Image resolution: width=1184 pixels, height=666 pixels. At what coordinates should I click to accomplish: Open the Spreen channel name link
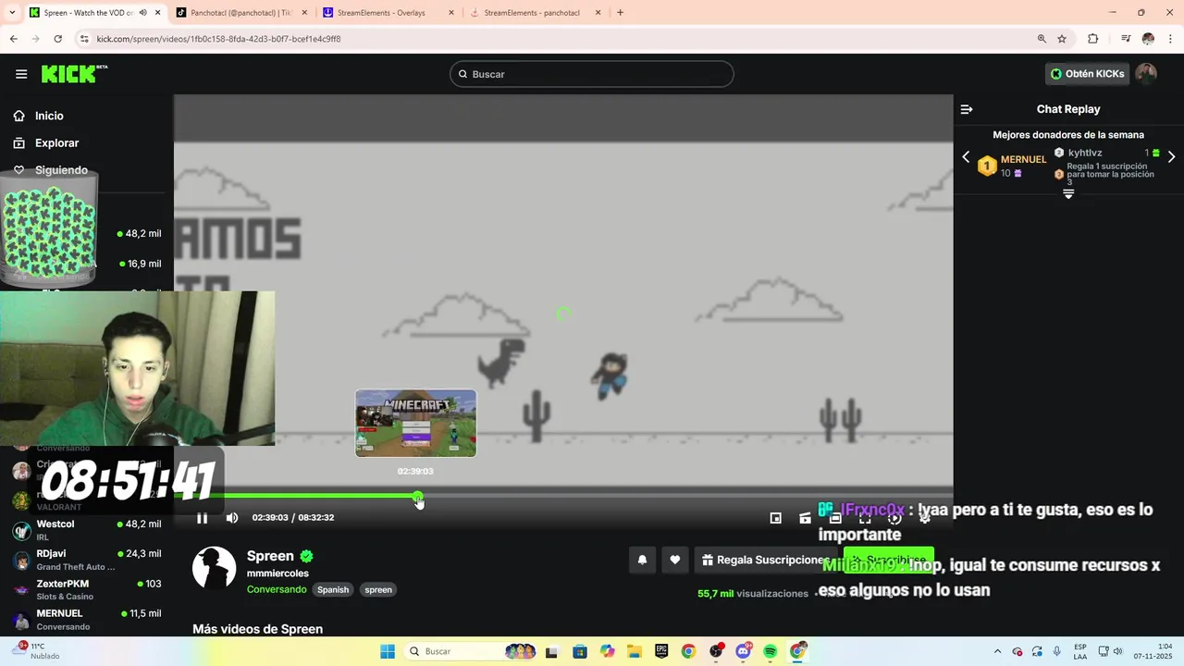pyautogui.click(x=270, y=556)
